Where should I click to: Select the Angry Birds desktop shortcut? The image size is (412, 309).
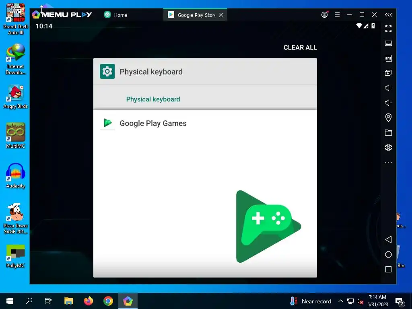tap(16, 97)
